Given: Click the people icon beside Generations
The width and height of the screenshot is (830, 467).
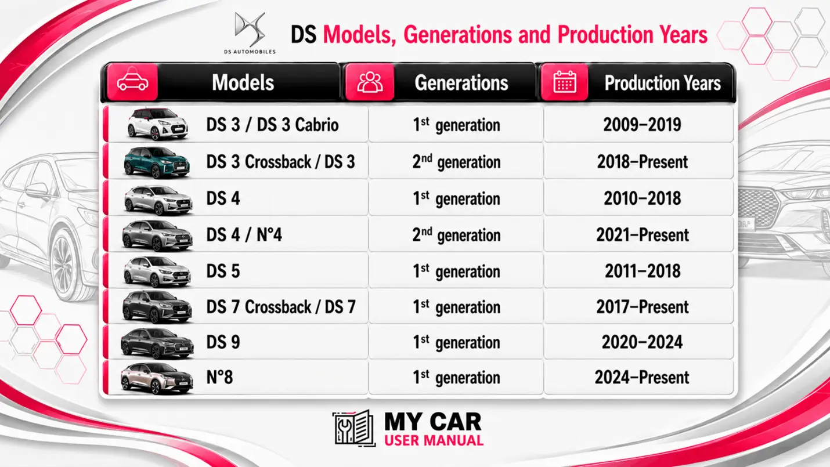Looking at the screenshot, I should [370, 82].
